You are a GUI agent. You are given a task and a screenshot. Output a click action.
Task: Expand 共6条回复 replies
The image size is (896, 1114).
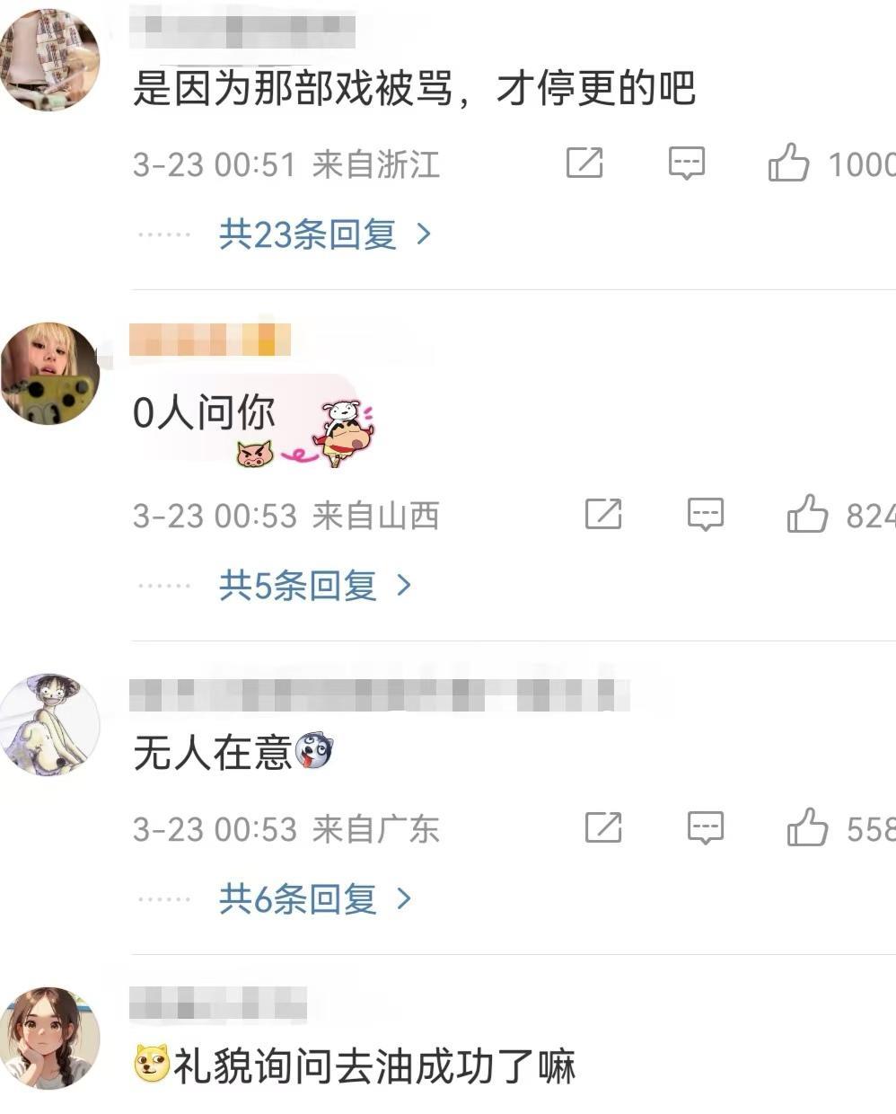pyautogui.click(x=316, y=899)
